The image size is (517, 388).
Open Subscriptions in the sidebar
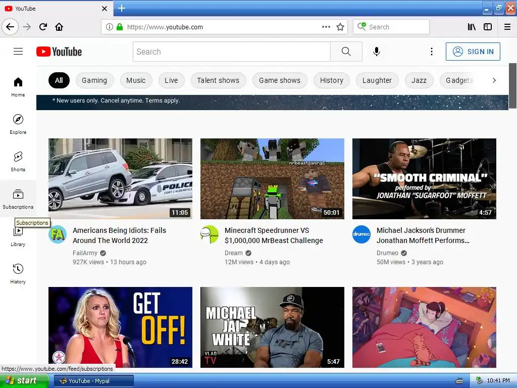[x=18, y=199]
